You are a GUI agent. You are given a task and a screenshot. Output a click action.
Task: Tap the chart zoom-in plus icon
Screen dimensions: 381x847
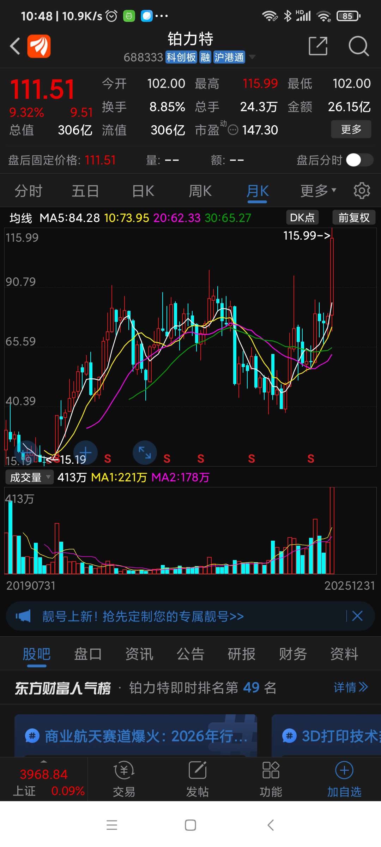(85, 452)
